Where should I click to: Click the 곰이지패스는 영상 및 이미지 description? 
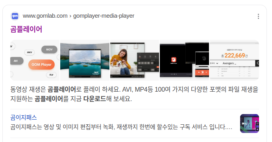[121, 127]
